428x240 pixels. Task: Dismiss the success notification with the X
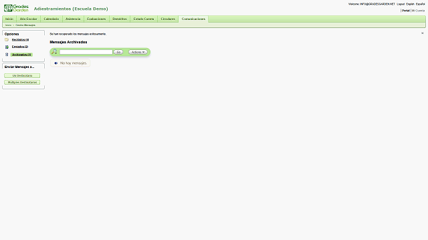[x=422, y=33]
